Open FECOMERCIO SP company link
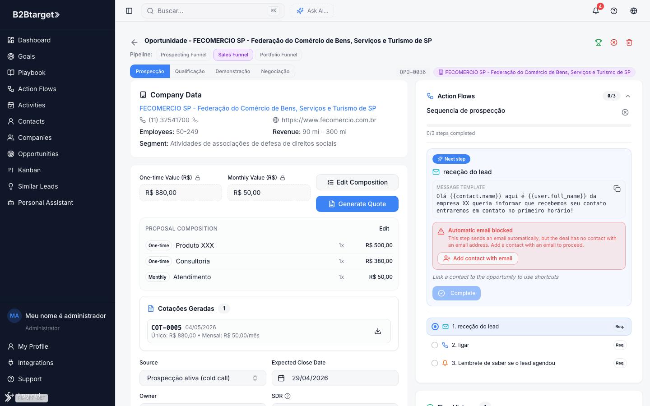 [x=258, y=108]
